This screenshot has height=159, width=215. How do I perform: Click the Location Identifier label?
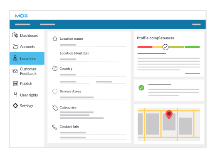(74, 53)
